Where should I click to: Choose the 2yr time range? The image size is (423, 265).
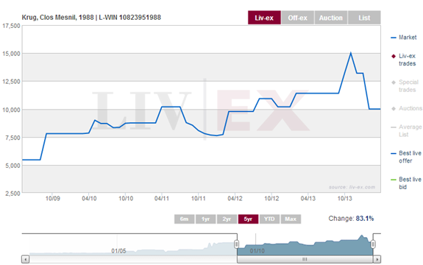tap(227, 219)
